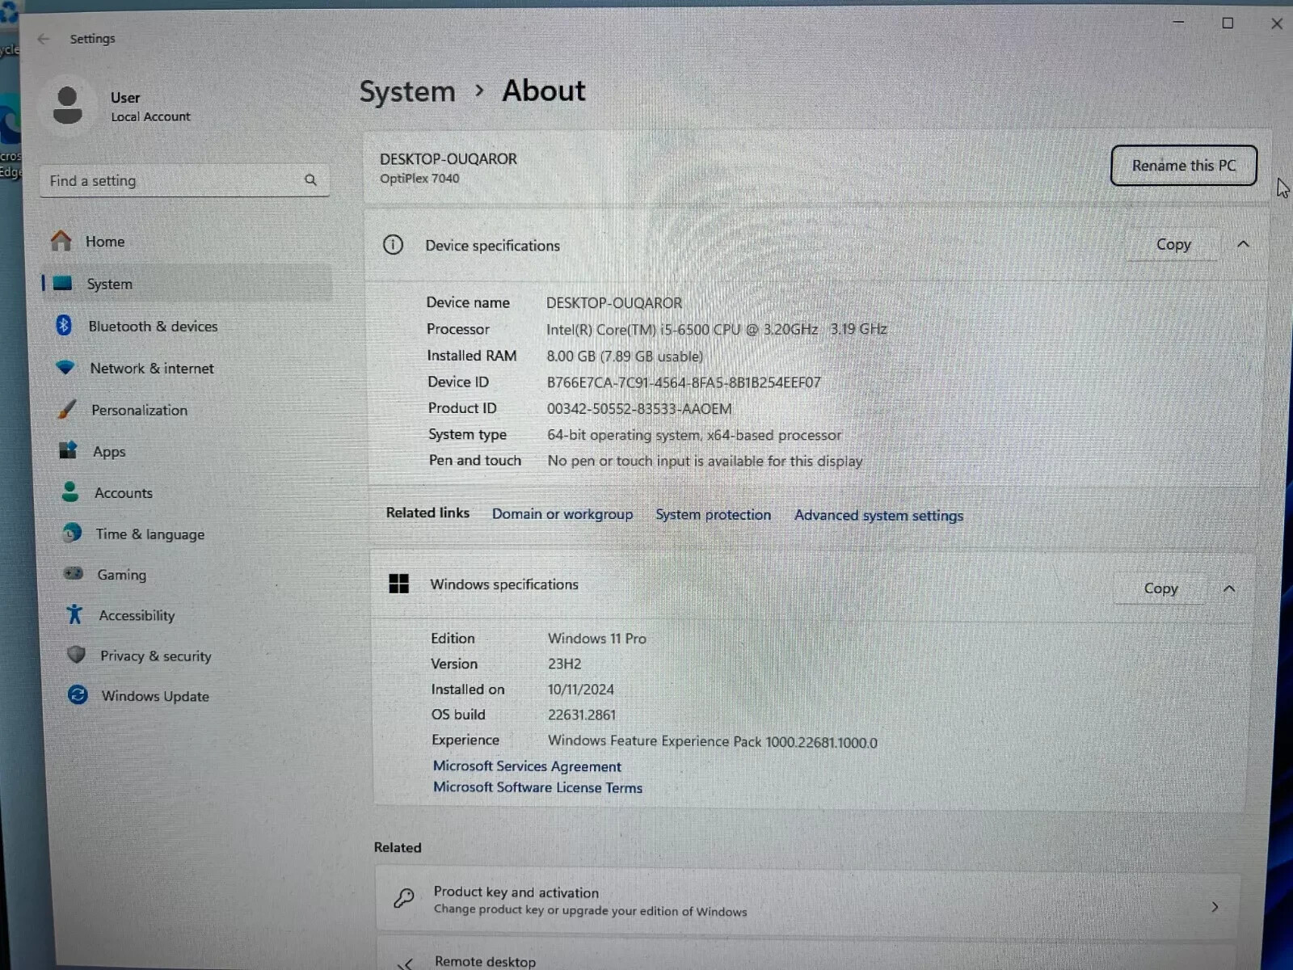Click the System monitor icon
This screenshot has width=1293, height=970.
click(62, 284)
